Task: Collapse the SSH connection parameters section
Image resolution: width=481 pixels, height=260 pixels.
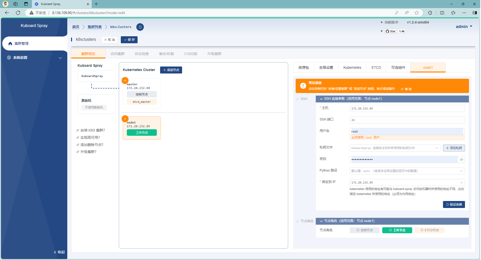Action: (321, 99)
